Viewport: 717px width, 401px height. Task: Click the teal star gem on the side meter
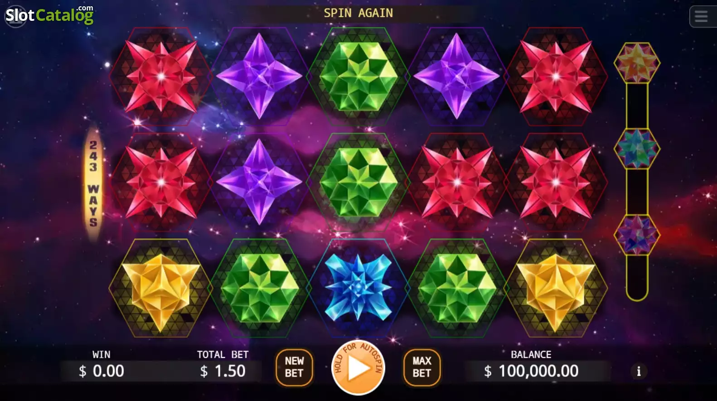tap(637, 149)
